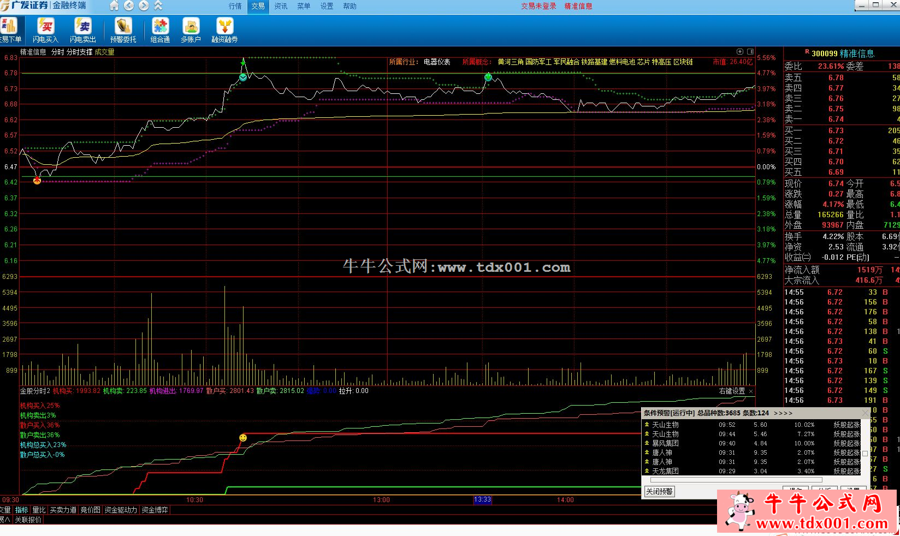The height and width of the screenshot is (536, 900).
Task: Click the panel layout icon at chart top right
Action: [x=750, y=52]
